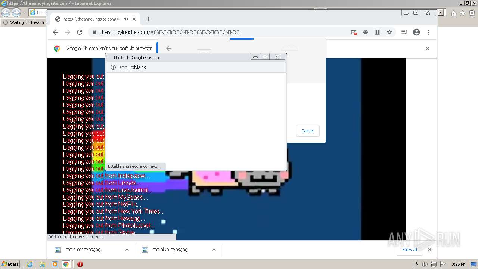Expand options for cat-blue-eyes.jpg download
The height and width of the screenshot is (269, 478).
coord(214,250)
